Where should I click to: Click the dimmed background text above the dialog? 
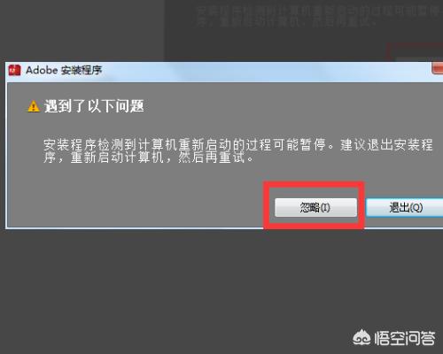[317, 17]
